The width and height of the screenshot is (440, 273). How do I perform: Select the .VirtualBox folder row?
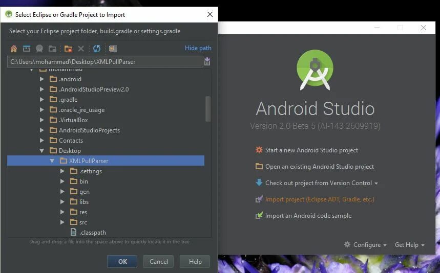pyautogui.click(x=106, y=120)
